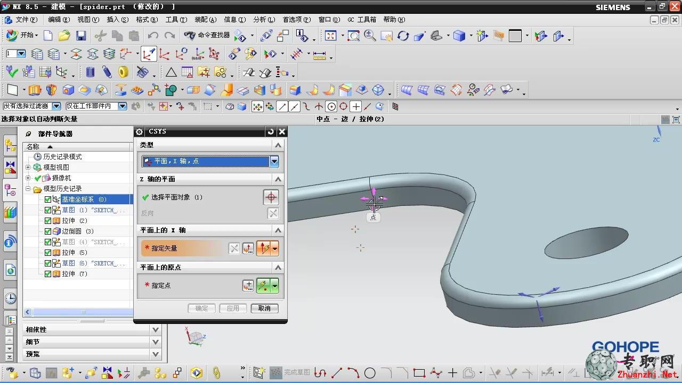
Task: Uncheck the 边倒圆 (3) feature checkbox
Action: pos(48,231)
